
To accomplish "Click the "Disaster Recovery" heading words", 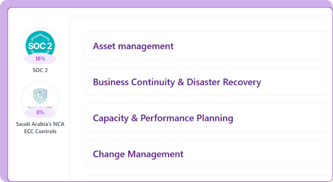I will pos(224,82).
